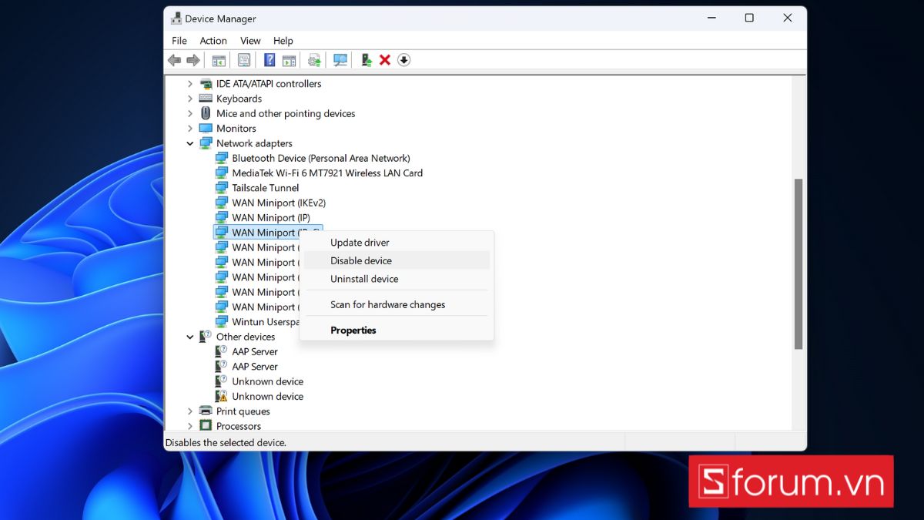Click the Scan for hardware changes toolbar icon
924x520 pixels.
coord(340,60)
